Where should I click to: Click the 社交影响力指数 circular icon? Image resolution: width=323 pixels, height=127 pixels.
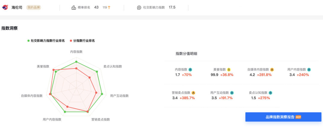(x=139, y=7)
